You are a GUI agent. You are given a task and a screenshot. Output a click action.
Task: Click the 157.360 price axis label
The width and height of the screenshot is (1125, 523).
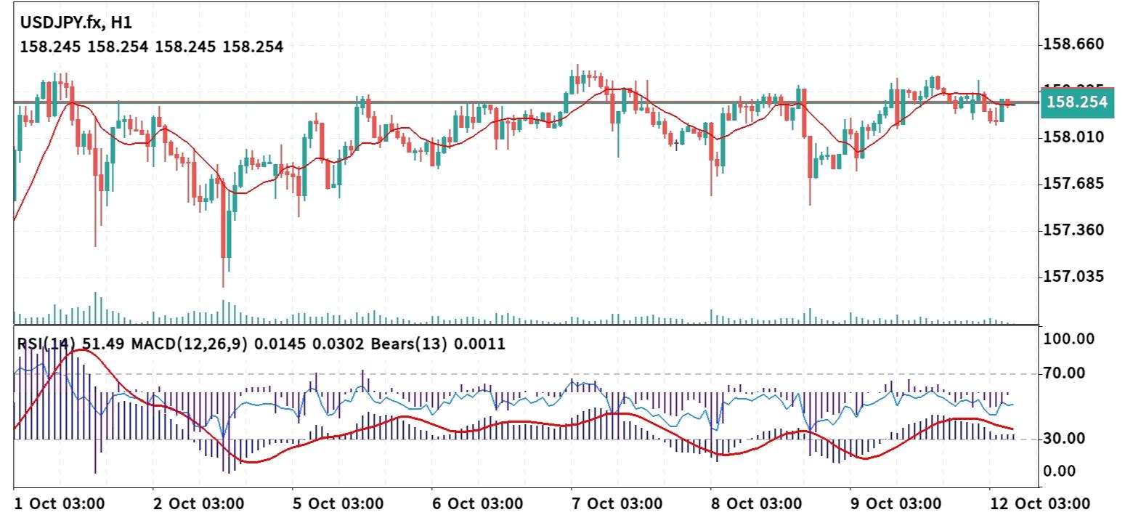[1073, 230]
